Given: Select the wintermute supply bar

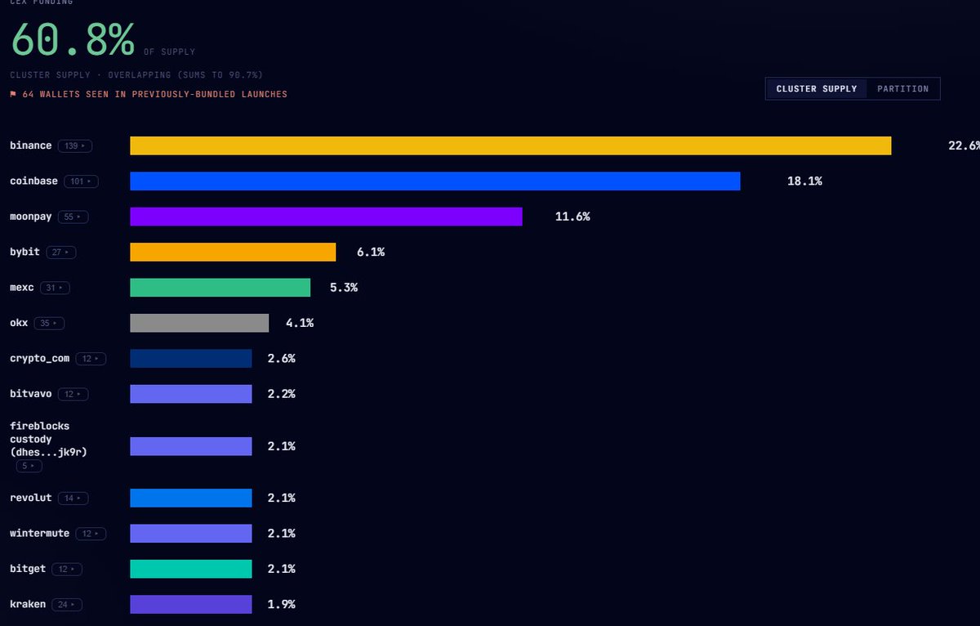Looking at the screenshot, I should coord(191,534).
